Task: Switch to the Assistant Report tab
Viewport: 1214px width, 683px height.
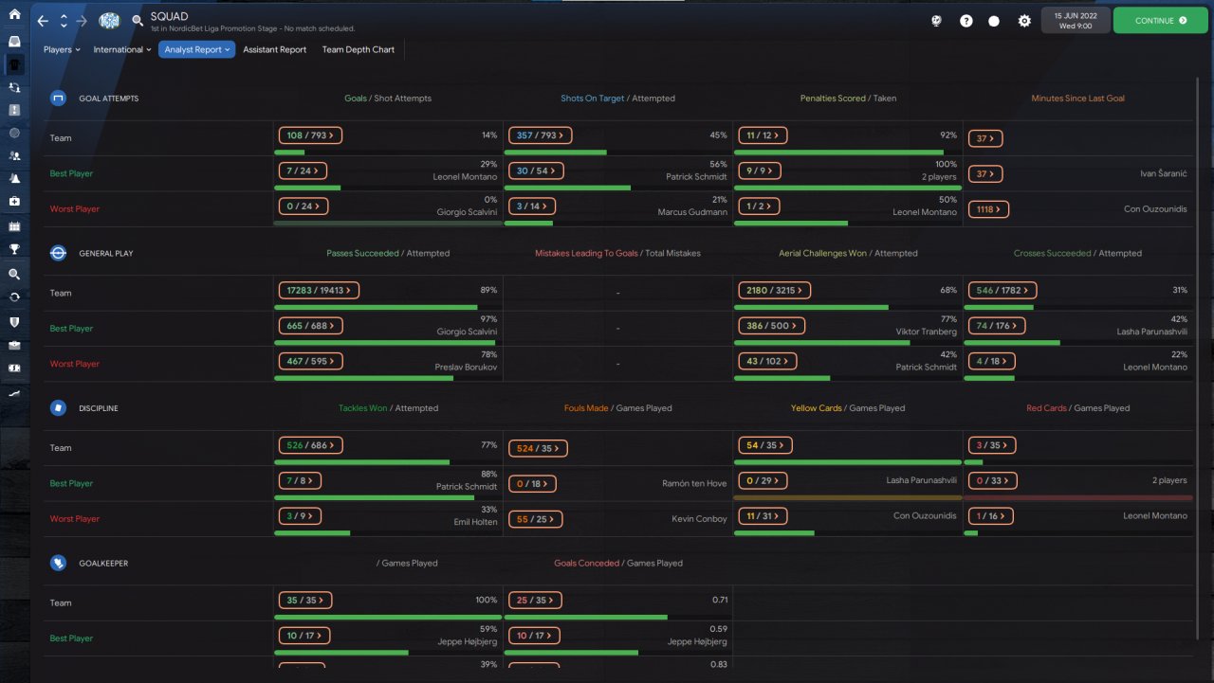Action: point(275,49)
